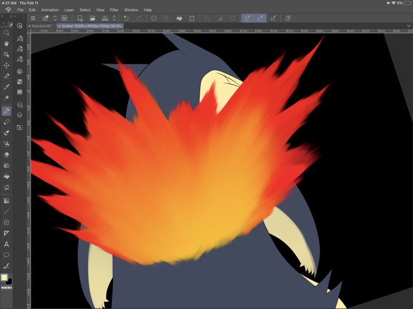Toggle Snap to Grid
413x309 pixels.
pyautogui.click(x=273, y=18)
